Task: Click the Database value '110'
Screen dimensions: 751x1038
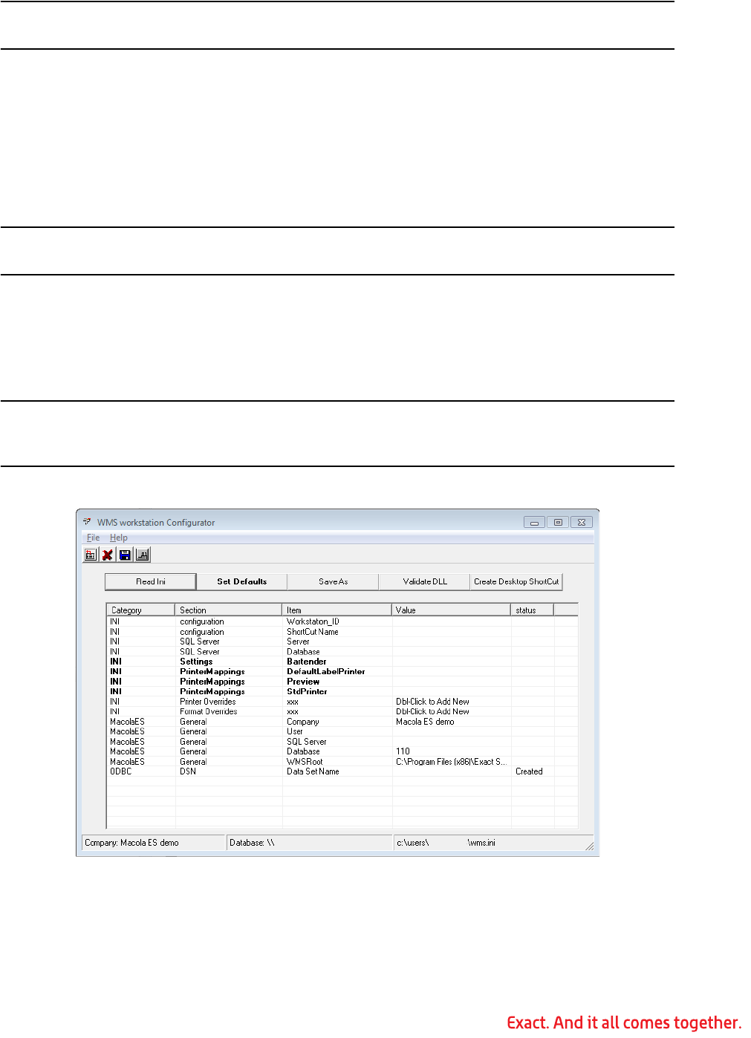Action: [403, 751]
